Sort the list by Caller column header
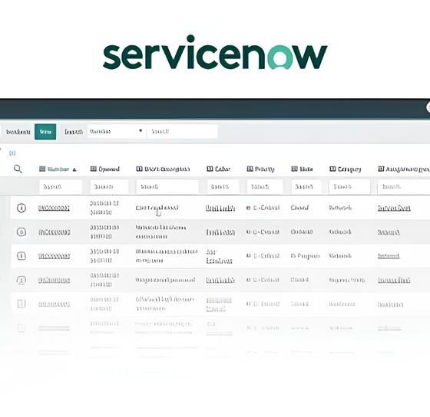The image size is (430, 417). click(223, 169)
